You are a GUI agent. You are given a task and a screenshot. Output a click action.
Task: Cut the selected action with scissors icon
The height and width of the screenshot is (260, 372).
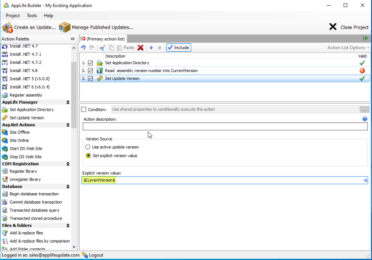pos(102,47)
